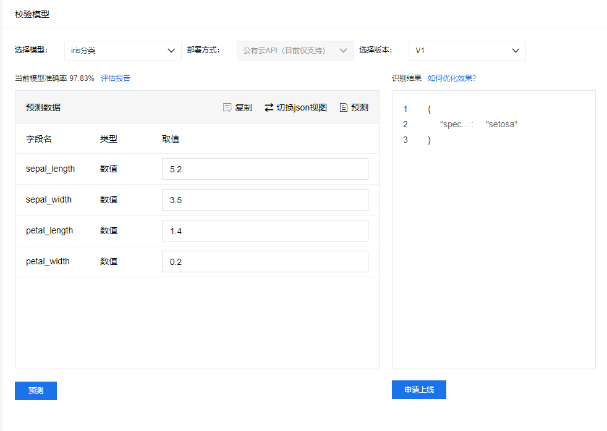Focus the petal_width value field

pos(265,262)
